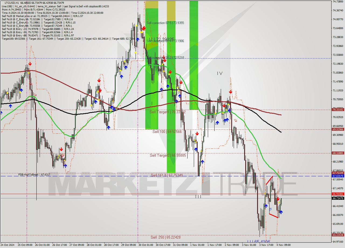The image size is (345, 248).
Task: Click 'Sell correction 61.8 | 73.1986' label
Action: point(165,41)
